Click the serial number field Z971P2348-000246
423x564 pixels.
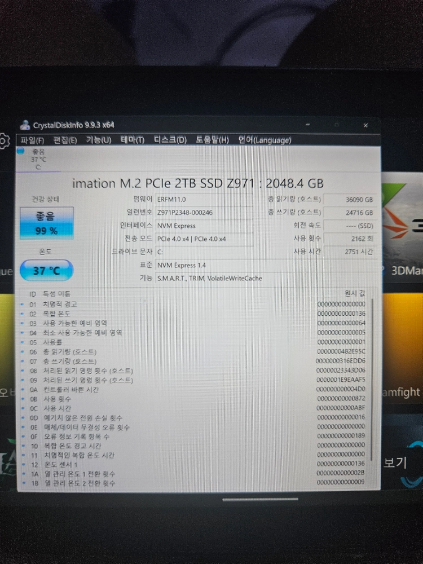coord(204,213)
